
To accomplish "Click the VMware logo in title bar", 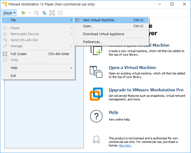I will pyautogui.click(x=5, y=4).
